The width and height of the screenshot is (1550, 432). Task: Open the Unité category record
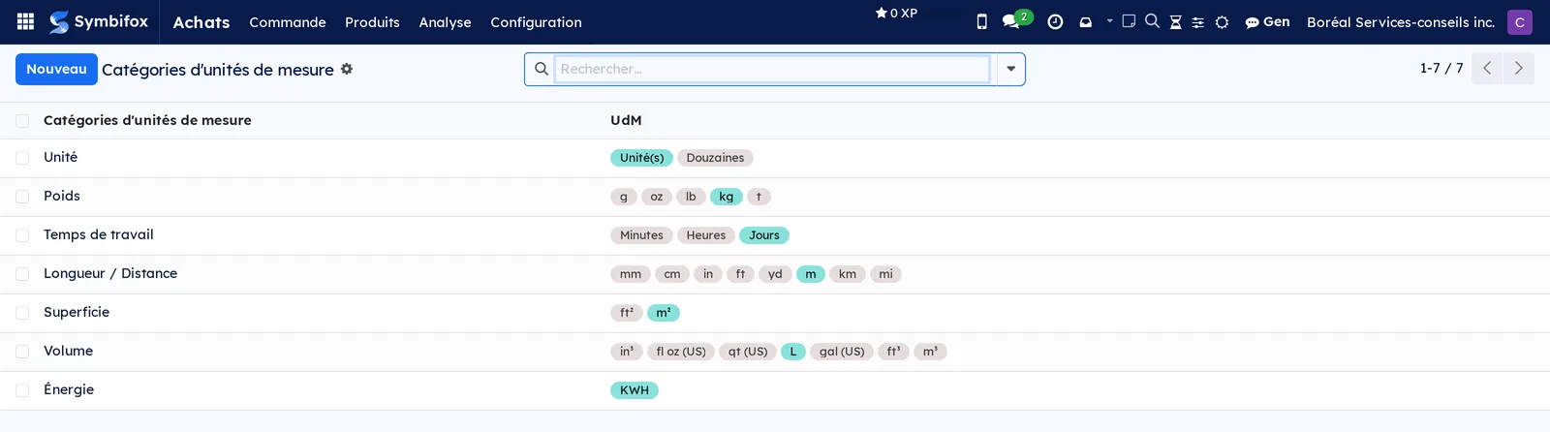(x=60, y=157)
